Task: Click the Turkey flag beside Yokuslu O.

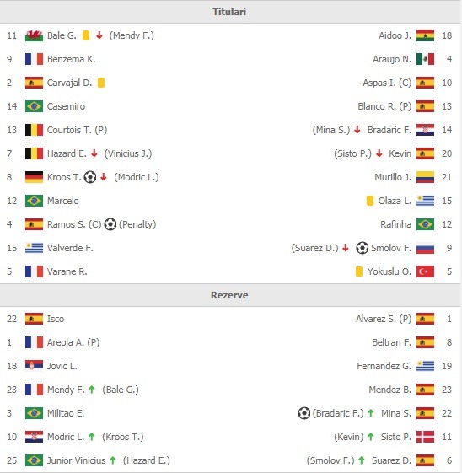Action: click(425, 271)
